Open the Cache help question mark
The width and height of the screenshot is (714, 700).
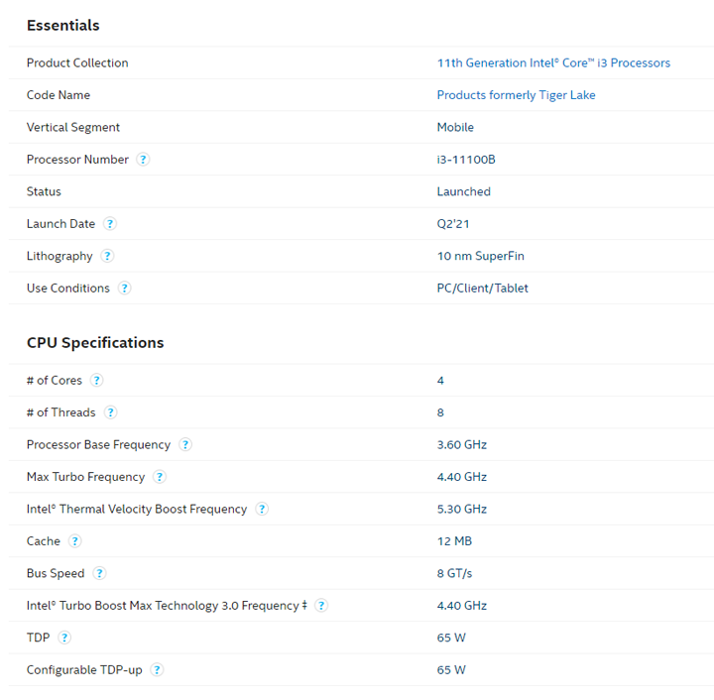tap(74, 541)
